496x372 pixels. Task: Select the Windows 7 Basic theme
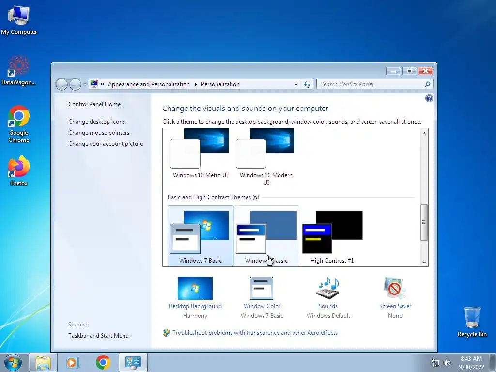pyautogui.click(x=201, y=236)
